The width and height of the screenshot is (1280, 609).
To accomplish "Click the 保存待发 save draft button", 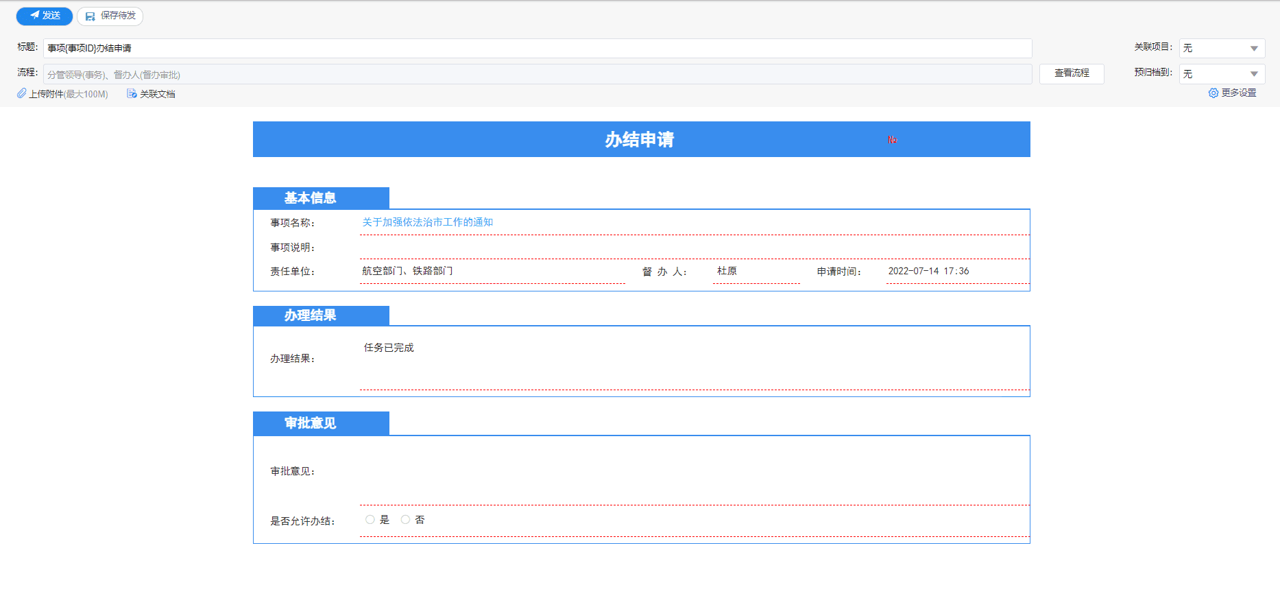I will click(110, 16).
